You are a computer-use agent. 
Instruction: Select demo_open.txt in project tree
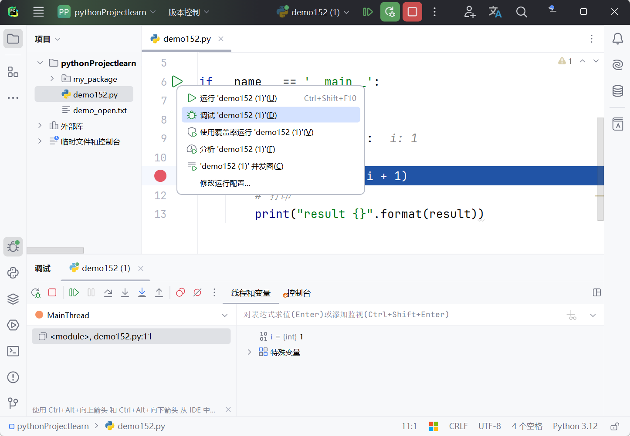[95, 110]
